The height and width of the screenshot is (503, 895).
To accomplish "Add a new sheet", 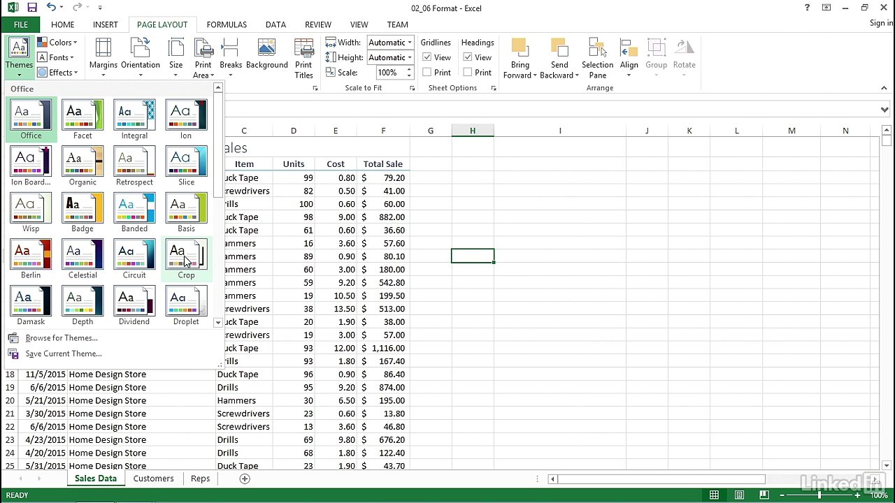I will pyautogui.click(x=245, y=479).
